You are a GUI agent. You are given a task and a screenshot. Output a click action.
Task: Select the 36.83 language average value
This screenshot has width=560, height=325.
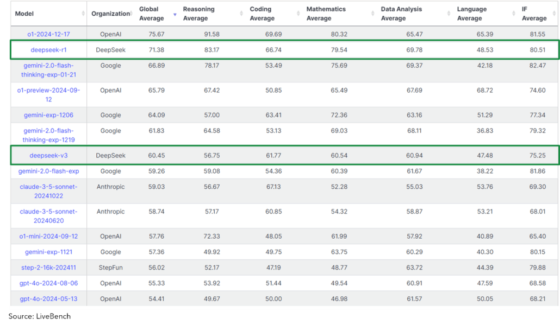pyautogui.click(x=485, y=131)
